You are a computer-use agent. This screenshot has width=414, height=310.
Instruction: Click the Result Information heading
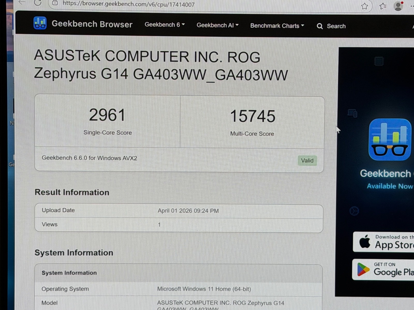tap(72, 192)
